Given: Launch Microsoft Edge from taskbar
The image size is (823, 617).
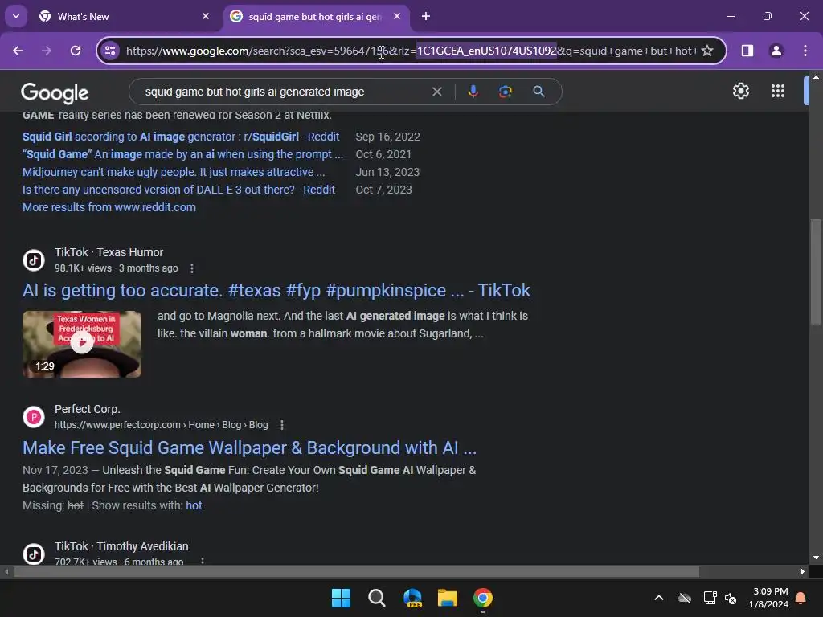Looking at the screenshot, I should coord(412,598).
